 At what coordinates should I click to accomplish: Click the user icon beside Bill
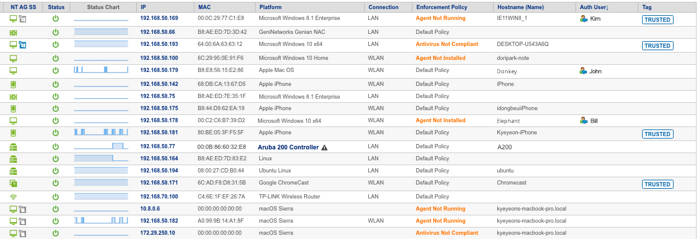(583, 120)
